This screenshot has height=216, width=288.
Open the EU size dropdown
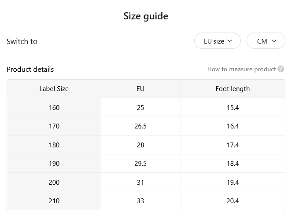coord(218,41)
